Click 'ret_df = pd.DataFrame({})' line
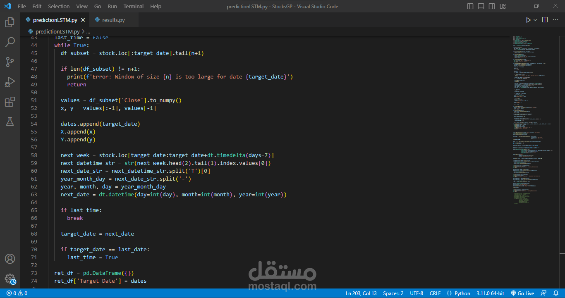 click(x=94, y=273)
